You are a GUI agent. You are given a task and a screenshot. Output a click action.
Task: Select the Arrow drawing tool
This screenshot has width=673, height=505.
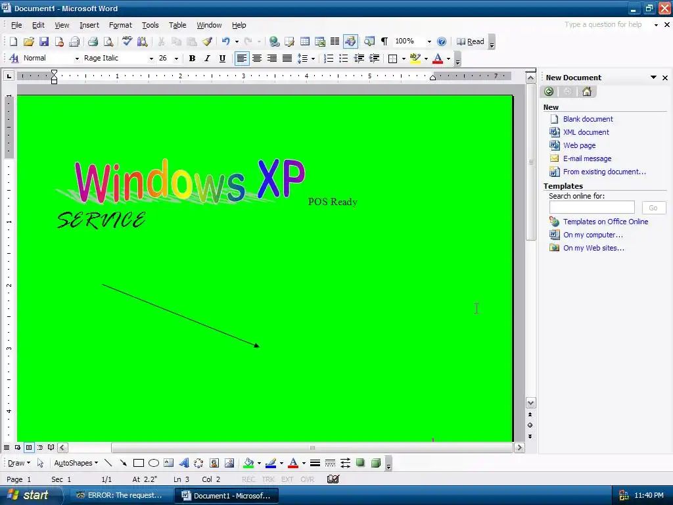(x=123, y=463)
